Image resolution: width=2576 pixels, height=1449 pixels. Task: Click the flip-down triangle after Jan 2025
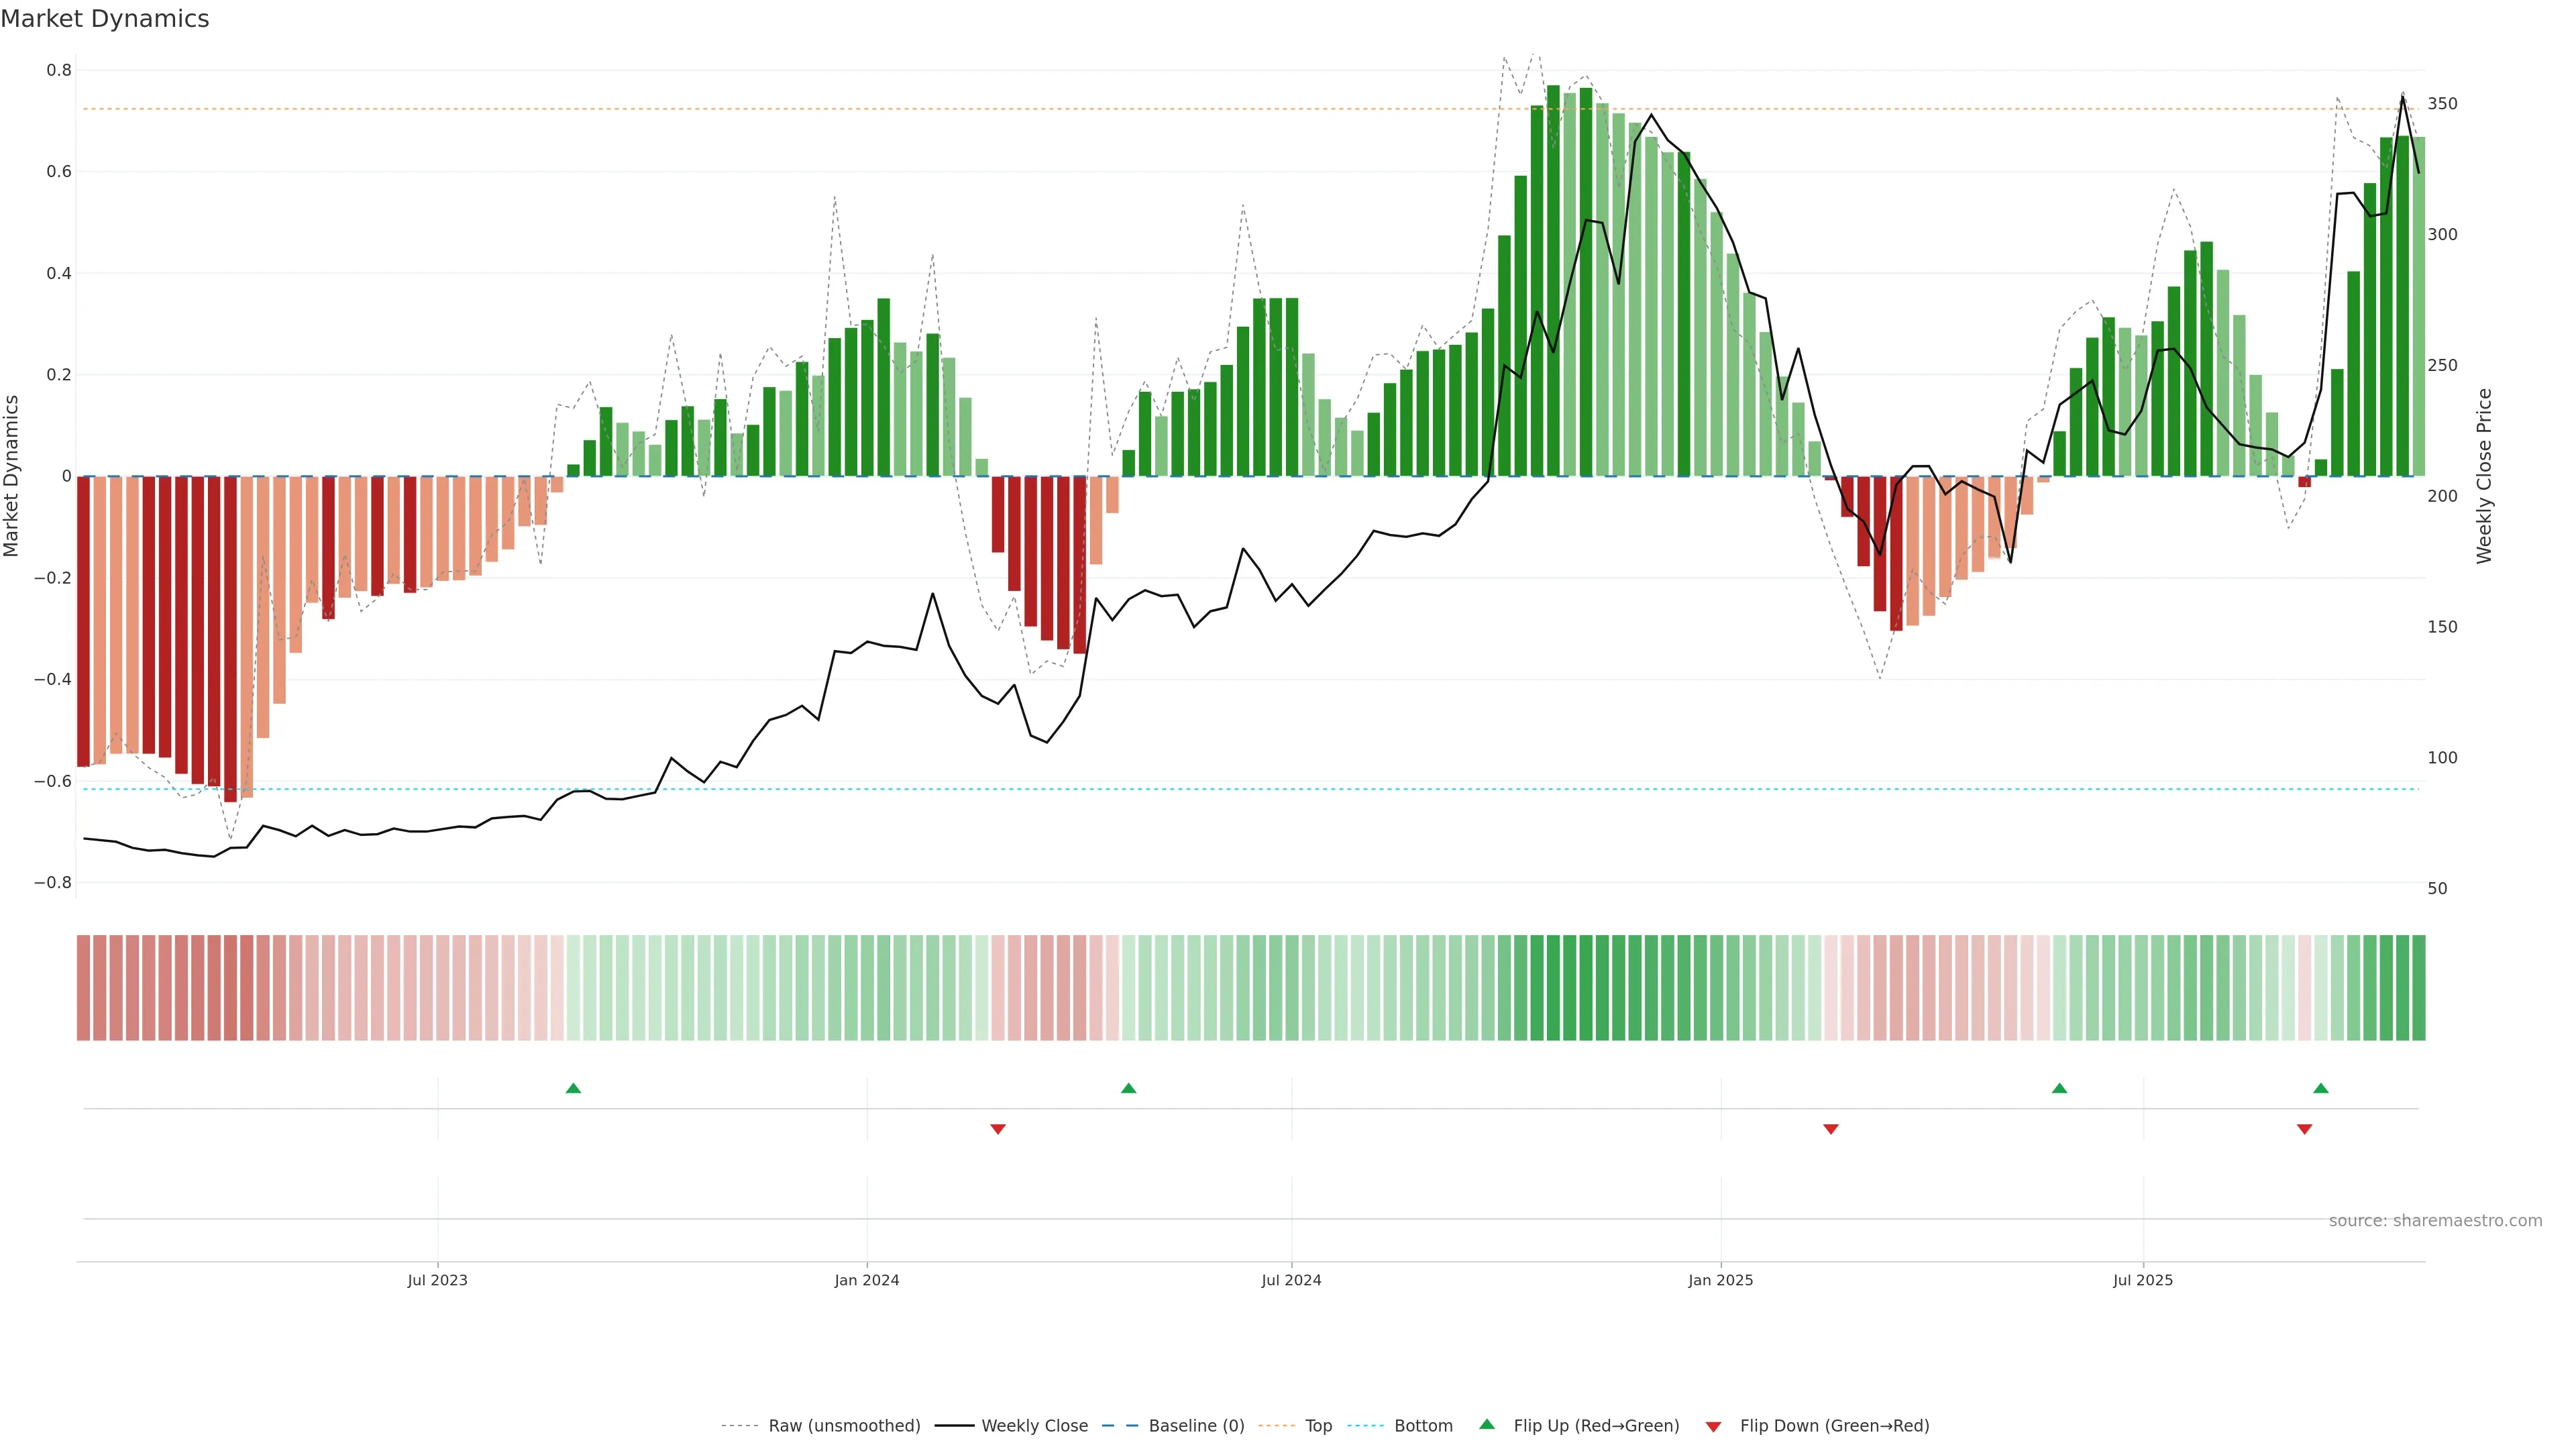(x=1830, y=1129)
